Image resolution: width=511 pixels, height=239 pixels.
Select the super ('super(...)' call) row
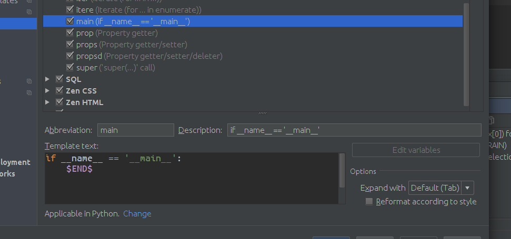253,68
